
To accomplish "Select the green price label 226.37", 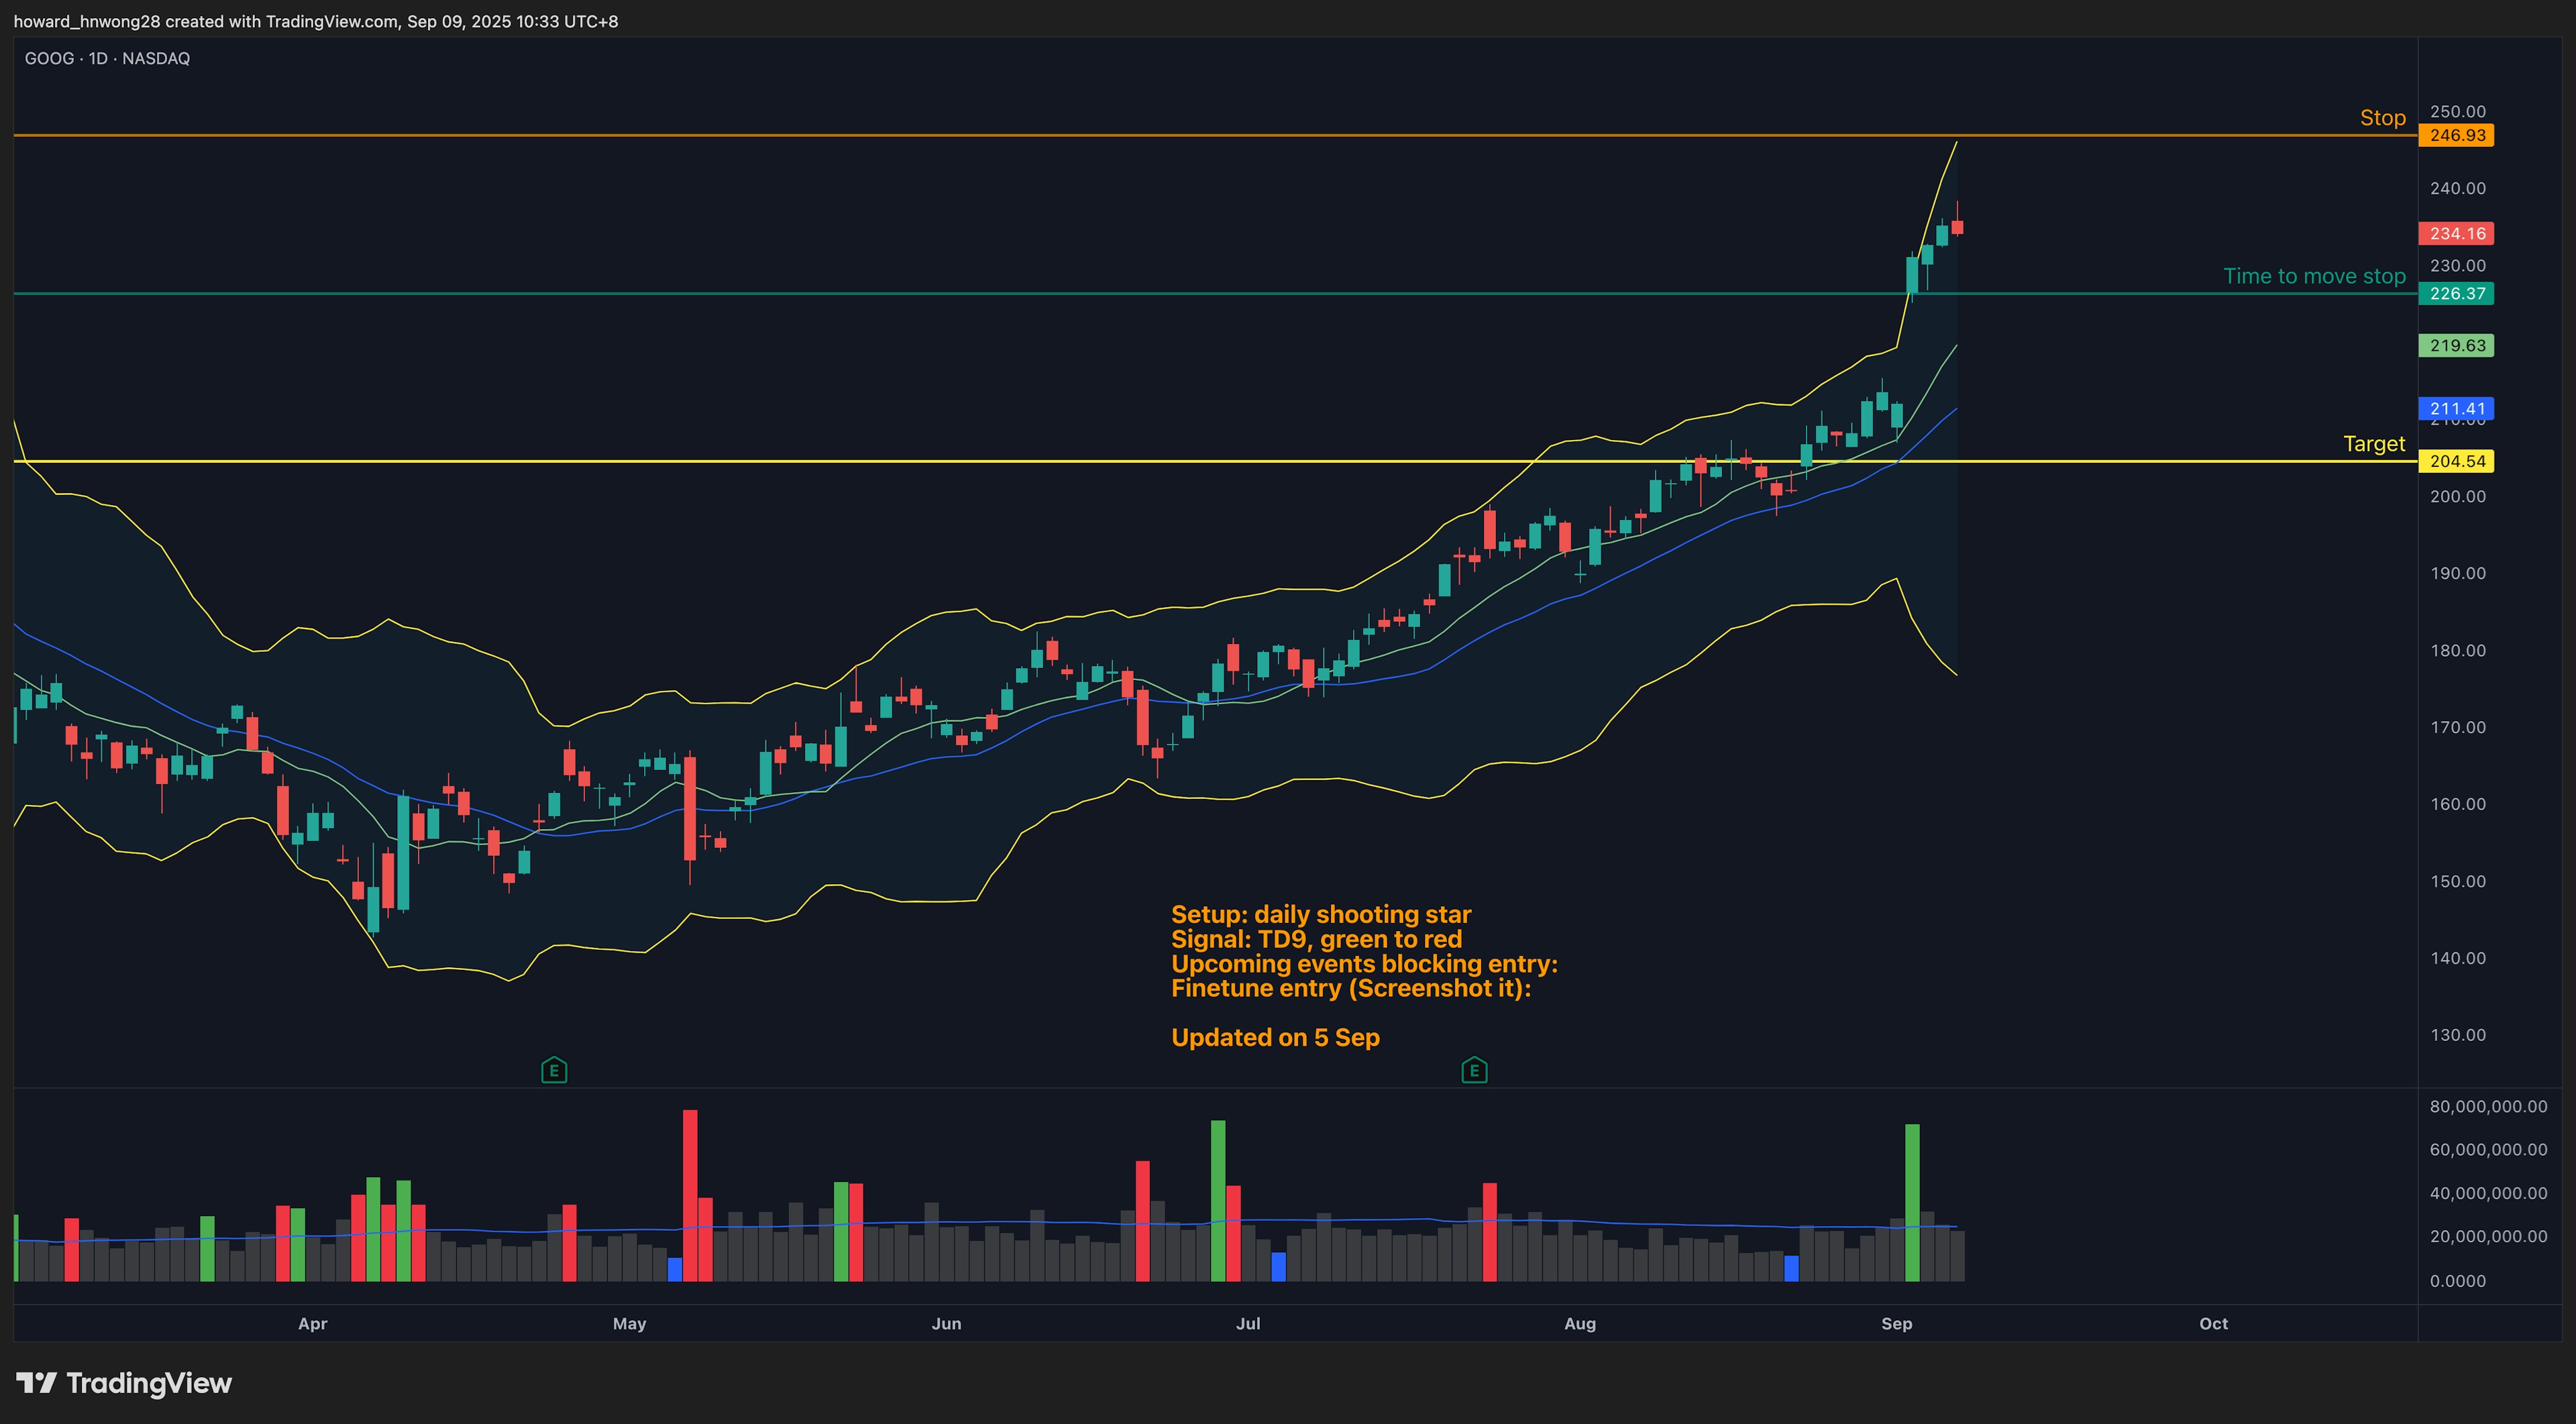I will (2456, 293).
